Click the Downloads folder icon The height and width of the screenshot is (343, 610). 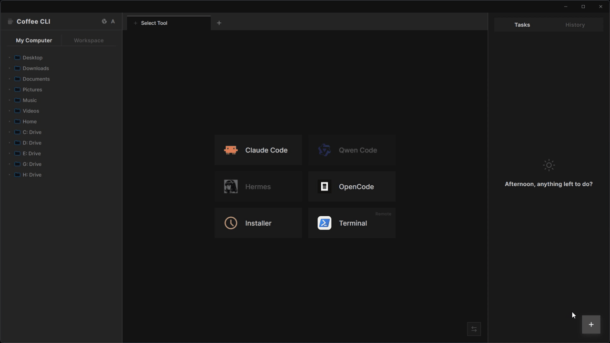tap(17, 68)
